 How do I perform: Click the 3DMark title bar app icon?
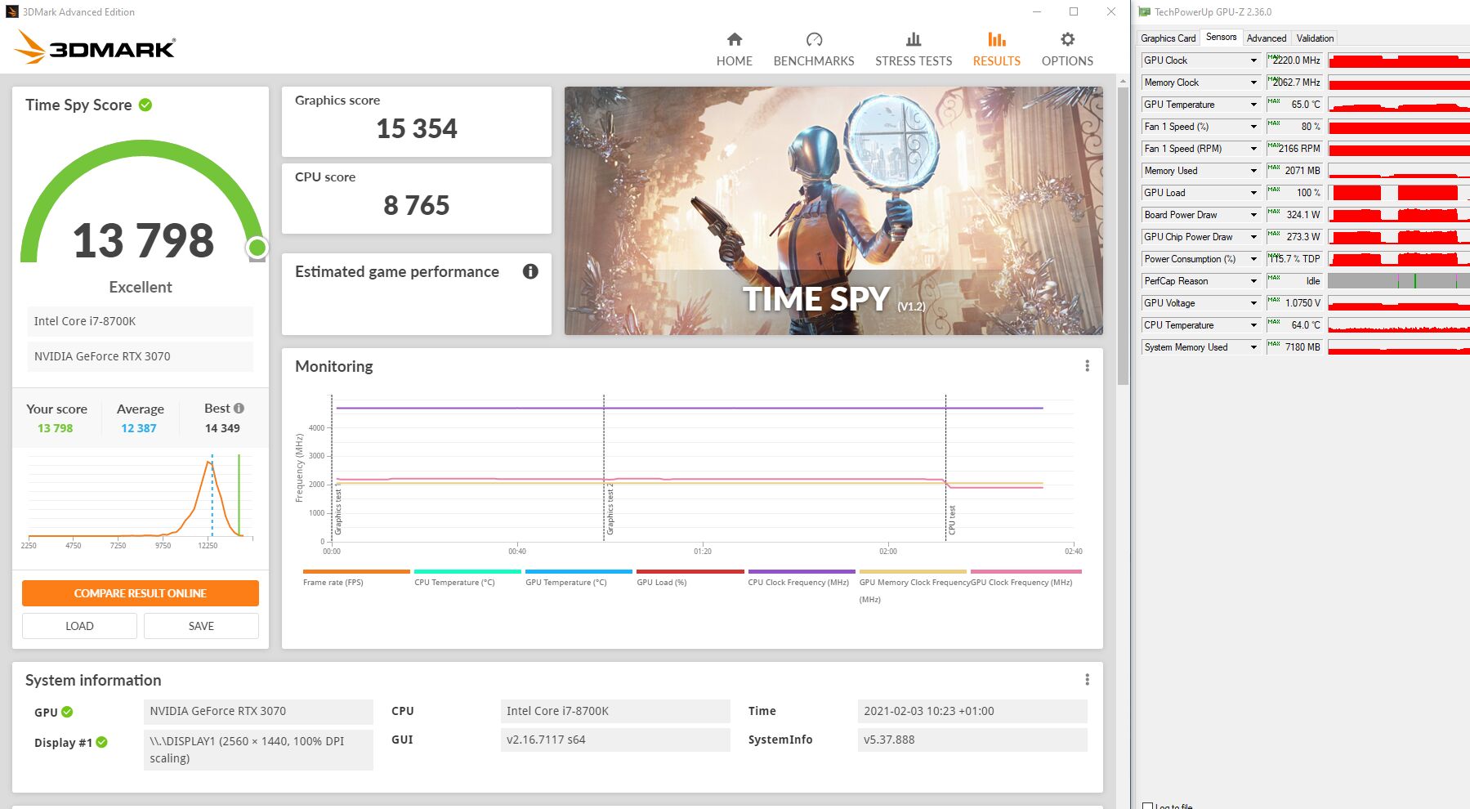click(x=12, y=11)
